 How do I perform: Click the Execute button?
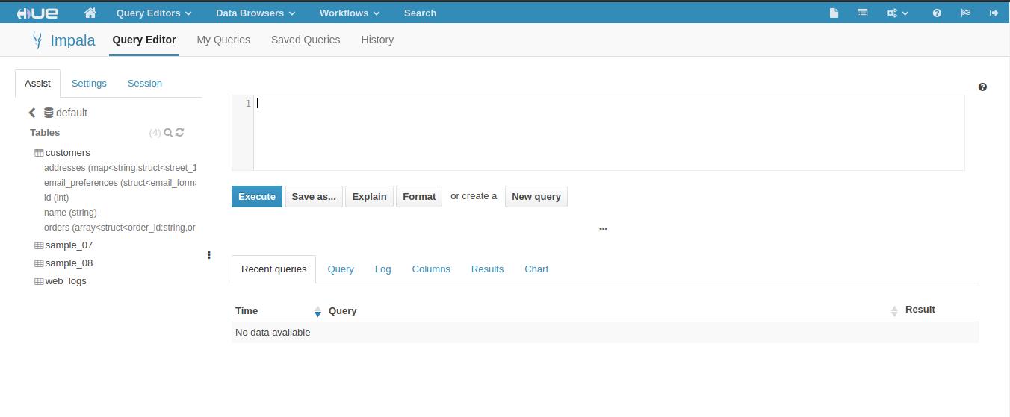tap(257, 197)
